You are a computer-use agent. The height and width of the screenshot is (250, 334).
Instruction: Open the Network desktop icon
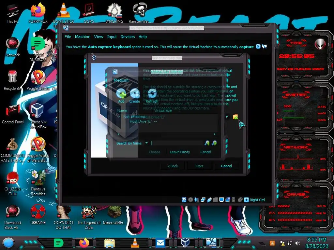click(13, 47)
